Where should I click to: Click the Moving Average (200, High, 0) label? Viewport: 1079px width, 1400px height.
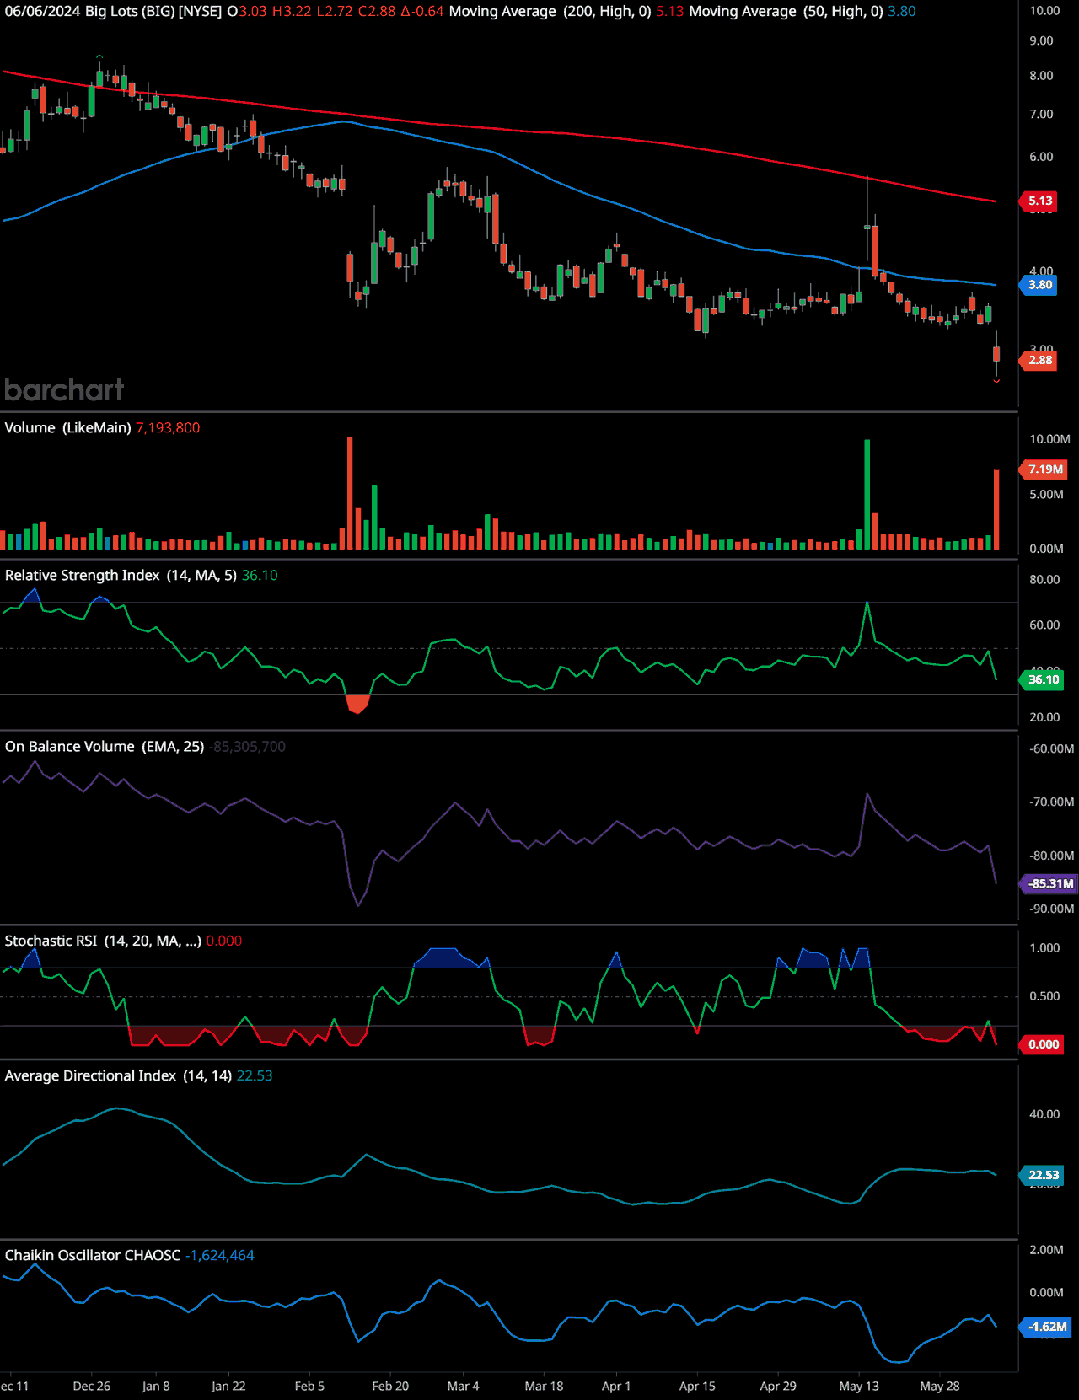point(550,12)
